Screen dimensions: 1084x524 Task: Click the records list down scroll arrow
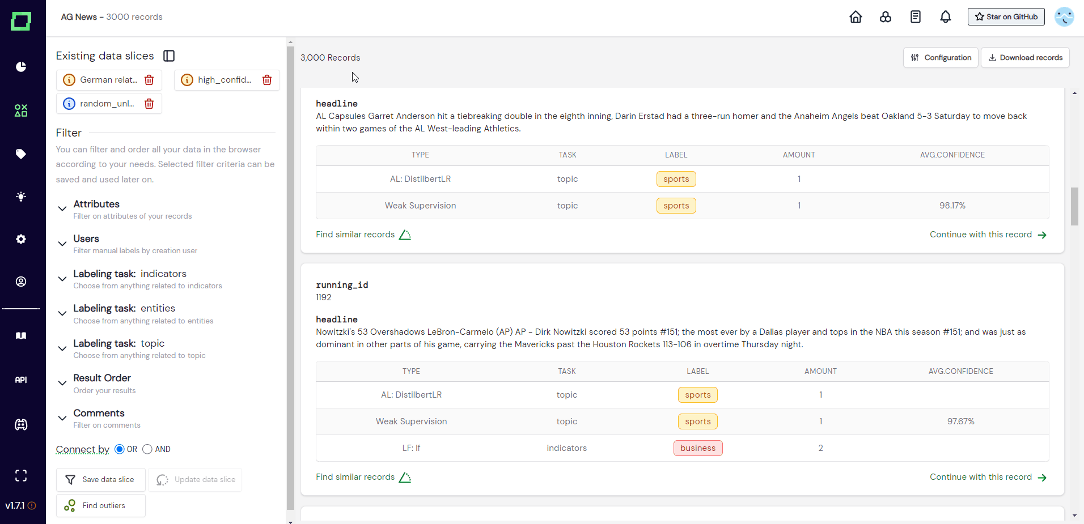pos(1074,516)
